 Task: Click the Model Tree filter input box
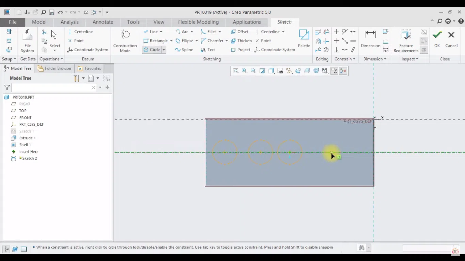click(x=53, y=87)
